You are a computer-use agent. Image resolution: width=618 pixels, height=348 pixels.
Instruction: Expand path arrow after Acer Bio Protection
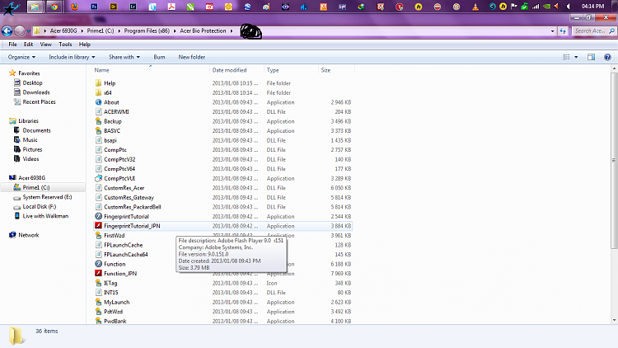(x=232, y=31)
